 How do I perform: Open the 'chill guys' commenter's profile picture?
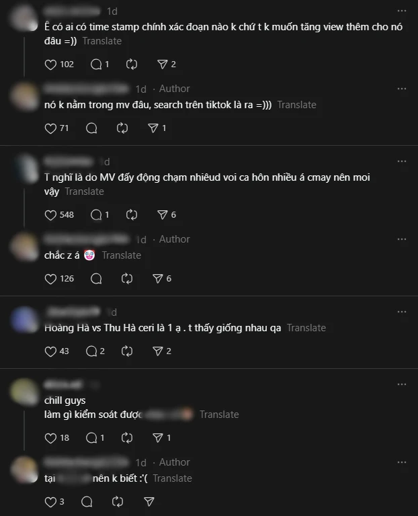(x=25, y=392)
